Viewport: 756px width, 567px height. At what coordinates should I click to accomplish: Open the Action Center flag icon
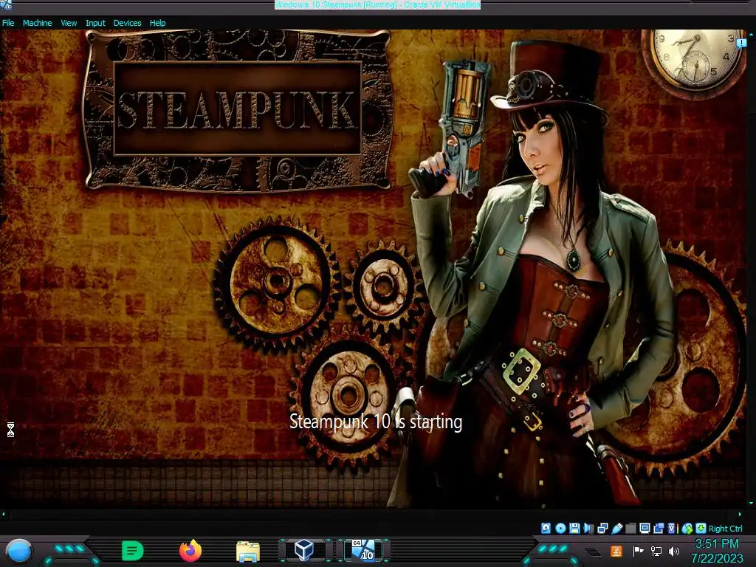pos(638,551)
